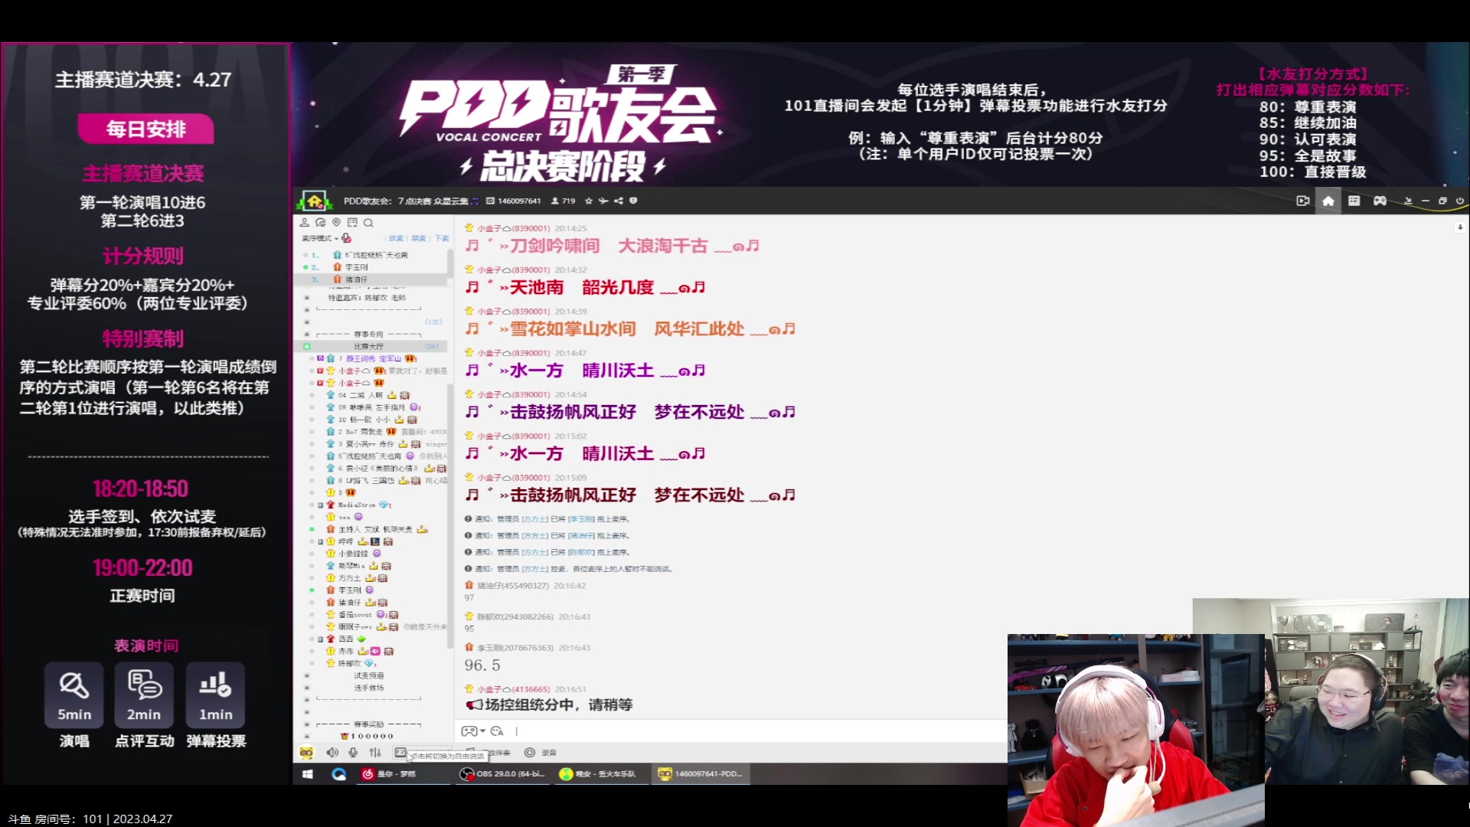The width and height of the screenshot is (1470, 827).
Task: Open the video camera view icon
Action: tap(1302, 201)
